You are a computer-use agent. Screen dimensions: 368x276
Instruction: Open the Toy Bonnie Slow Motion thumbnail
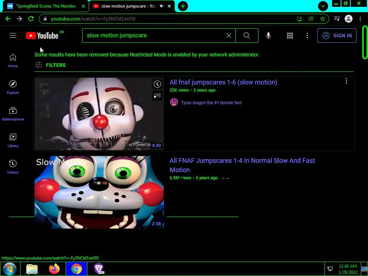click(x=99, y=192)
